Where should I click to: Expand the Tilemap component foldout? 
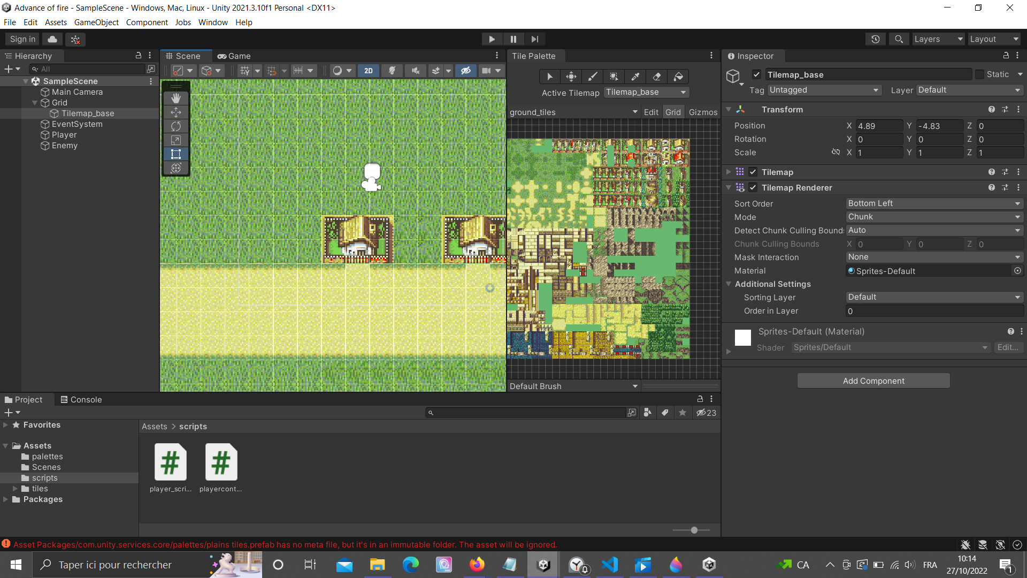tap(728, 172)
